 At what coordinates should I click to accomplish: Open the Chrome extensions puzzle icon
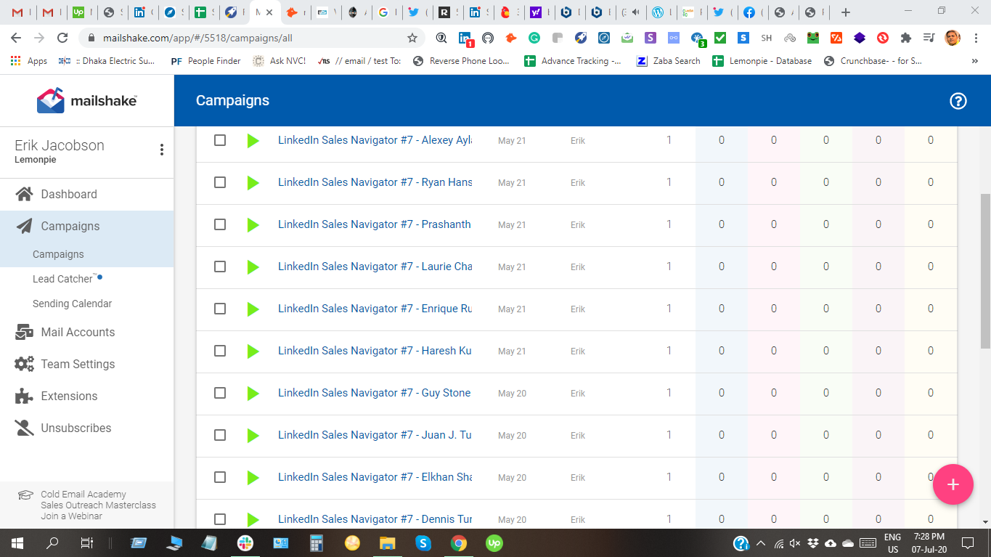905,38
